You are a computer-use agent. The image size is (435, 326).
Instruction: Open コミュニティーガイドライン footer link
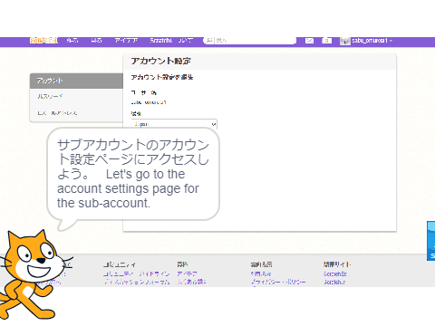click(136, 273)
